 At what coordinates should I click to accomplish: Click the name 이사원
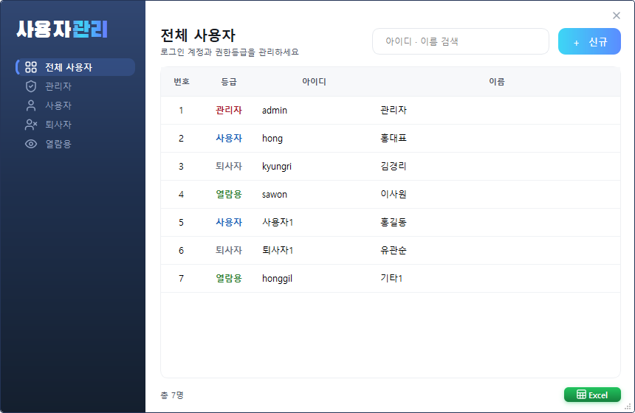click(394, 194)
